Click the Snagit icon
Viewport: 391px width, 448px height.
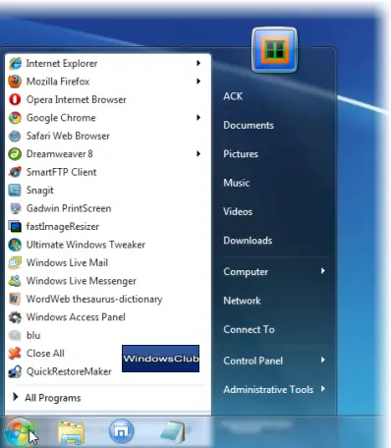(15, 190)
